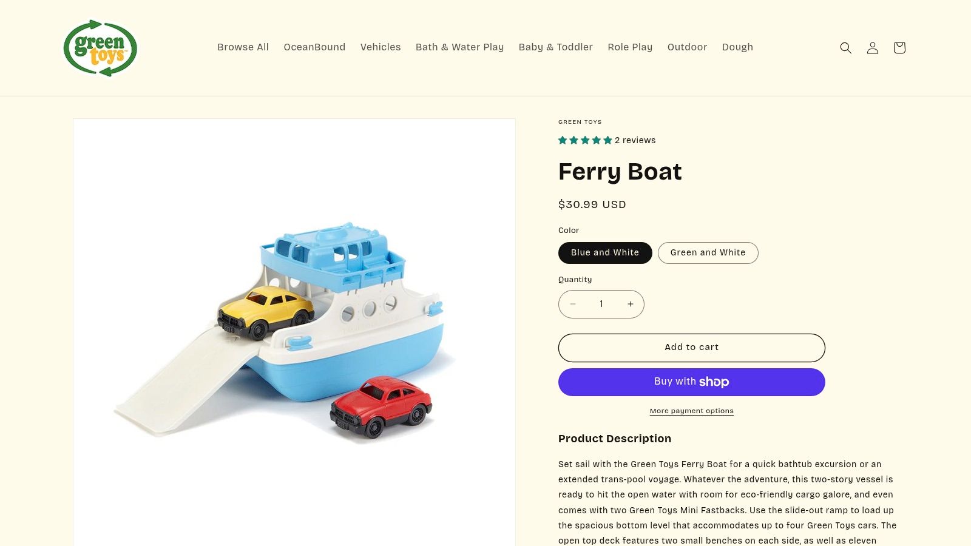This screenshot has width=971, height=546.
Task: Open the Outdoor menu
Action: (x=687, y=47)
